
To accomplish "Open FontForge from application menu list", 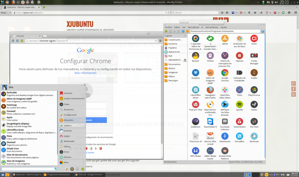I will point(29,106).
